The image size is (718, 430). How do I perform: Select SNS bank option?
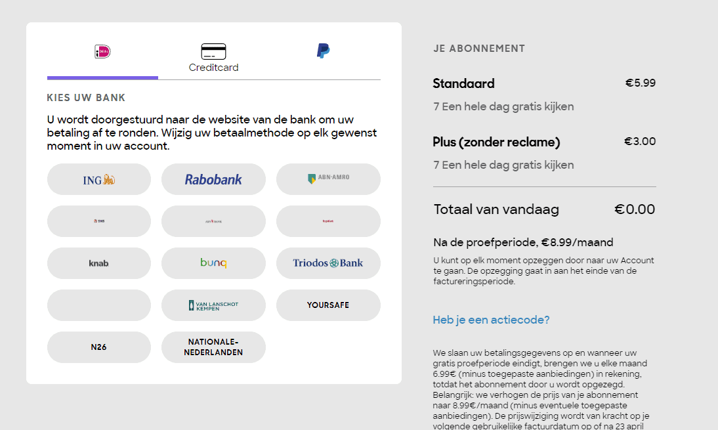(99, 221)
